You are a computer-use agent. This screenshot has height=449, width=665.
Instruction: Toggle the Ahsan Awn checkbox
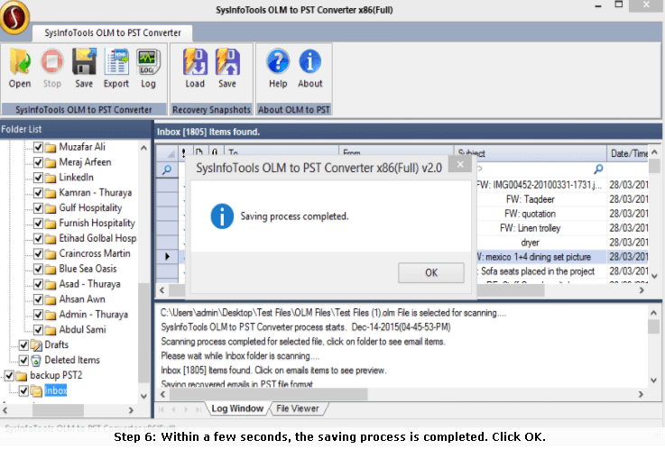[x=38, y=299]
